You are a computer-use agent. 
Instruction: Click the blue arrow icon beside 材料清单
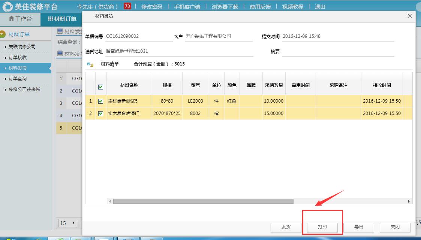(90, 64)
